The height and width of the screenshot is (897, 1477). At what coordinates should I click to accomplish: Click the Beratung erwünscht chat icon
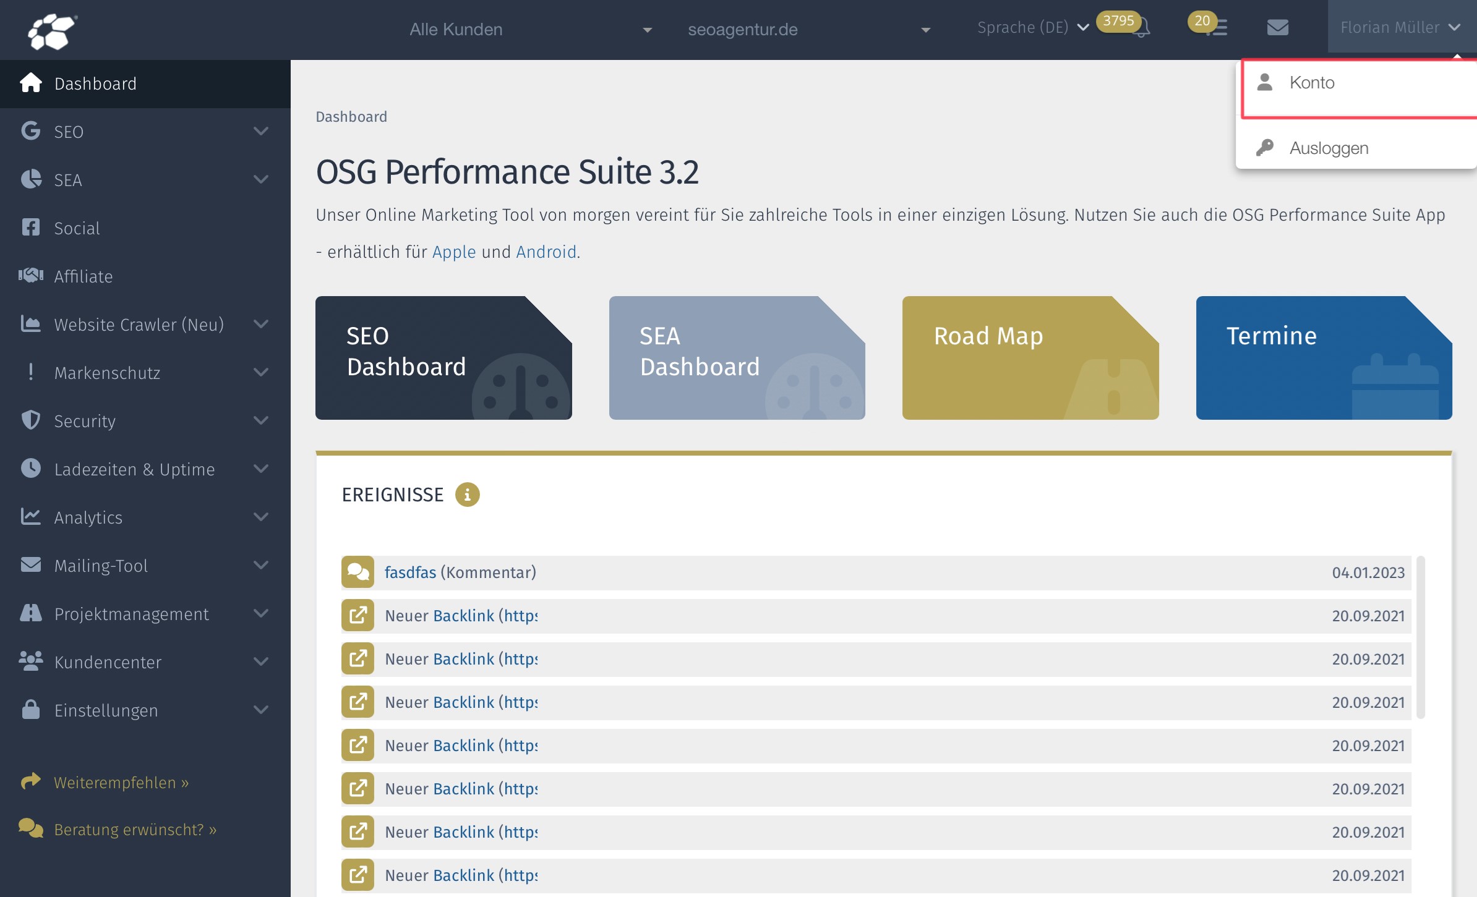click(x=30, y=829)
